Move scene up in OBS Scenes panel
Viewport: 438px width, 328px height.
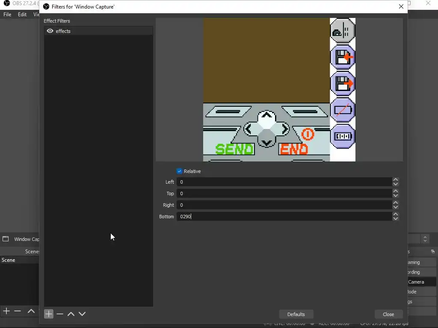(x=31, y=311)
